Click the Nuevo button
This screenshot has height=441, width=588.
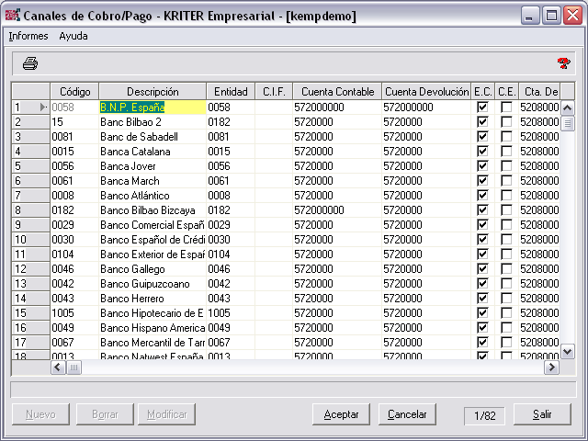coord(40,414)
